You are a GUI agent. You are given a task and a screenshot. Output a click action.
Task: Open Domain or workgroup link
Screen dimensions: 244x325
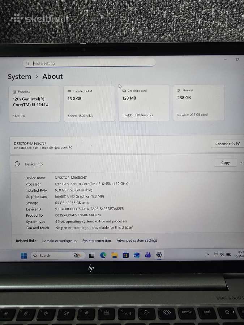pyautogui.click(x=59, y=241)
